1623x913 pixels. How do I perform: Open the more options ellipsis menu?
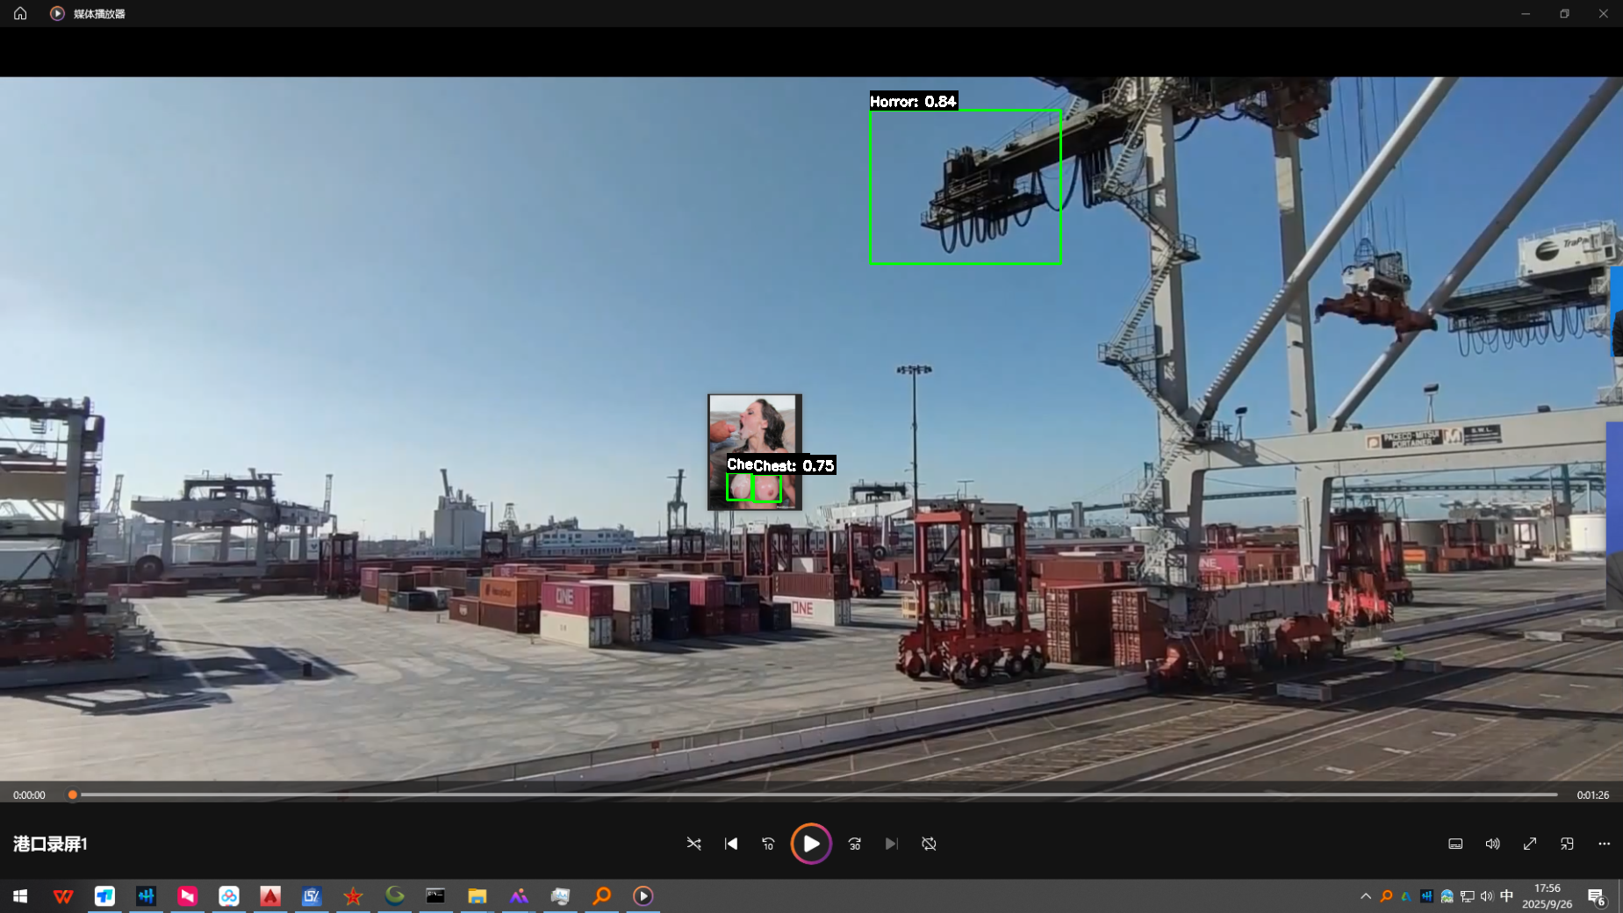tap(1604, 844)
